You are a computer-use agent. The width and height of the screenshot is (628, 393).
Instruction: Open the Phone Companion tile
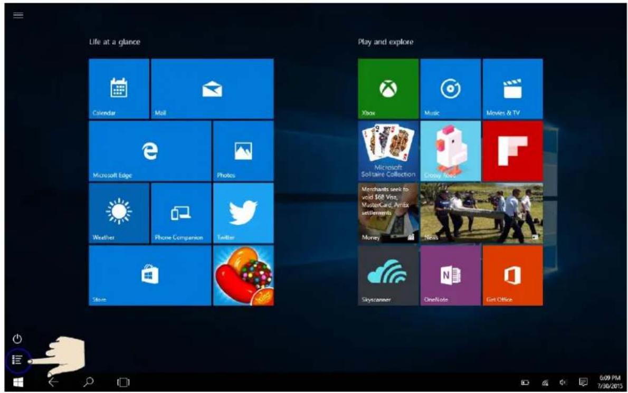(181, 213)
